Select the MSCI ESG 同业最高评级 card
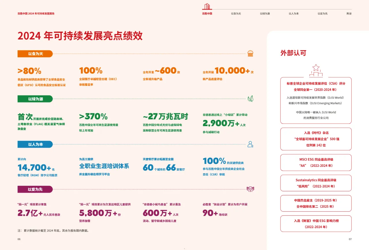Image resolution: width=369 pixels, height=250 pixels. pos(316,162)
